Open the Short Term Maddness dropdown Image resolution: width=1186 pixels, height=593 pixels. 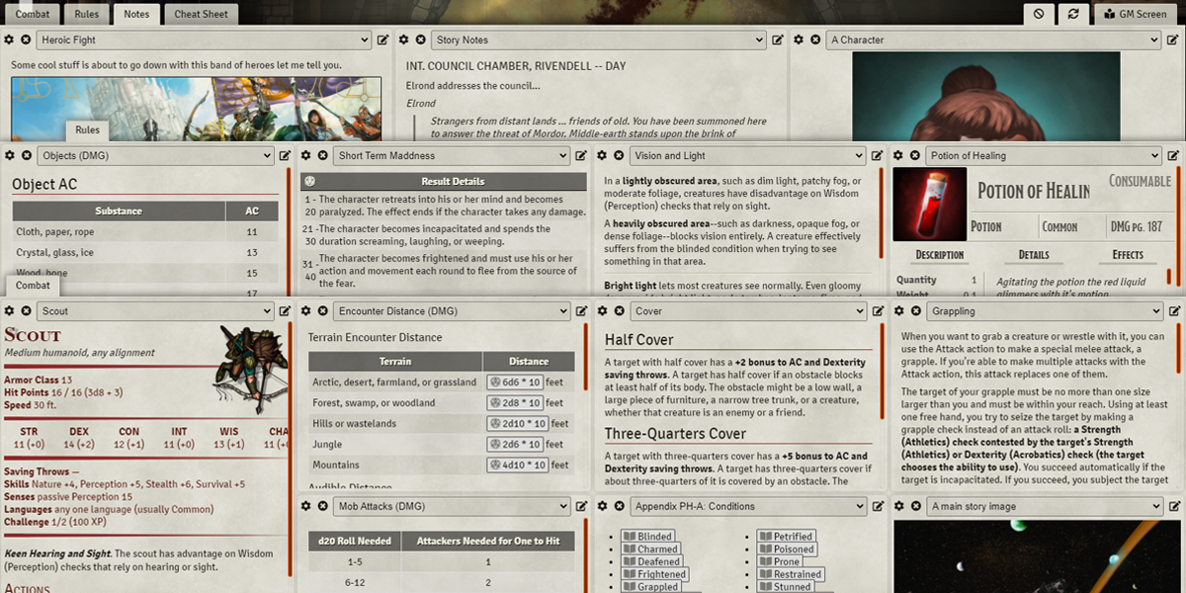452,156
